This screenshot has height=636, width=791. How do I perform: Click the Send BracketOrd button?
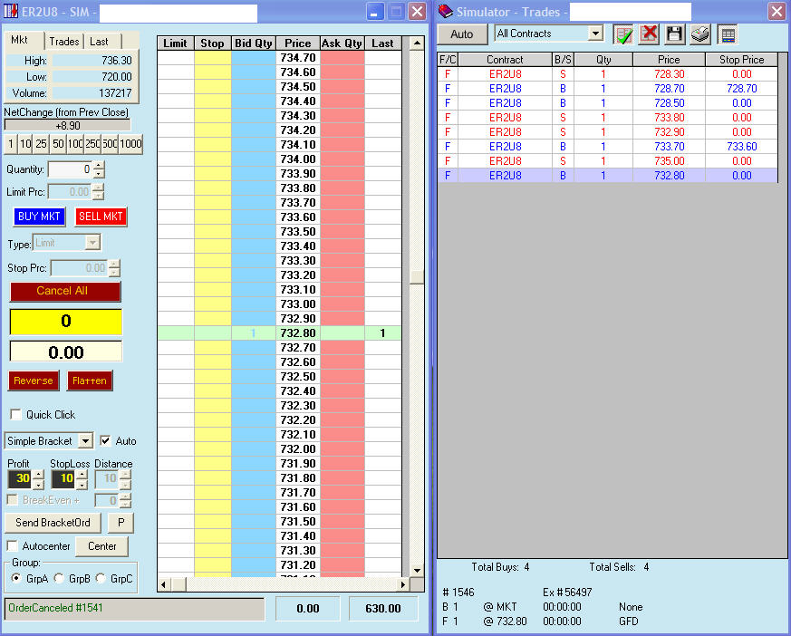pos(53,523)
